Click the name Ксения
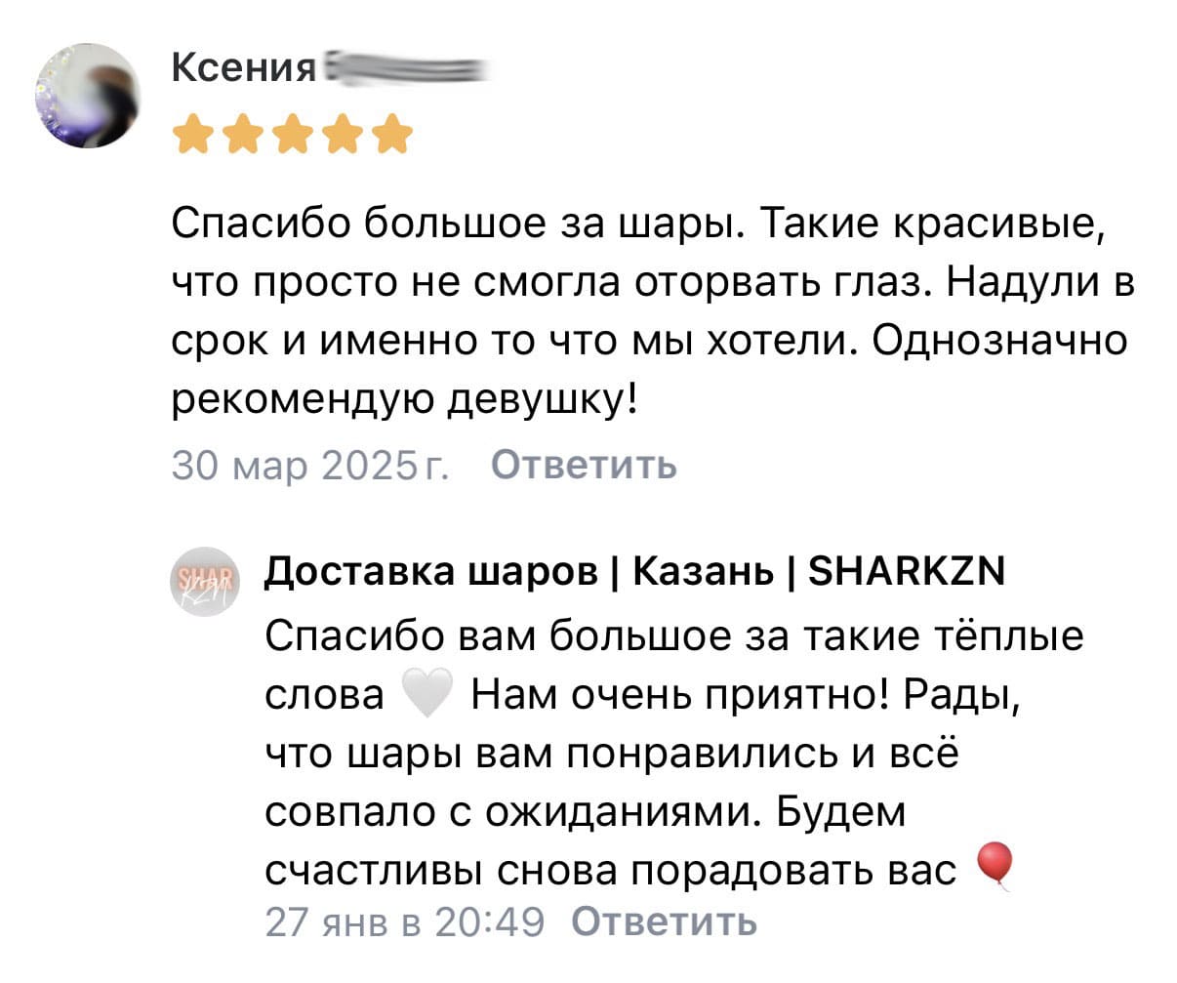Image resolution: width=1177 pixels, height=983 pixels. [x=244, y=68]
